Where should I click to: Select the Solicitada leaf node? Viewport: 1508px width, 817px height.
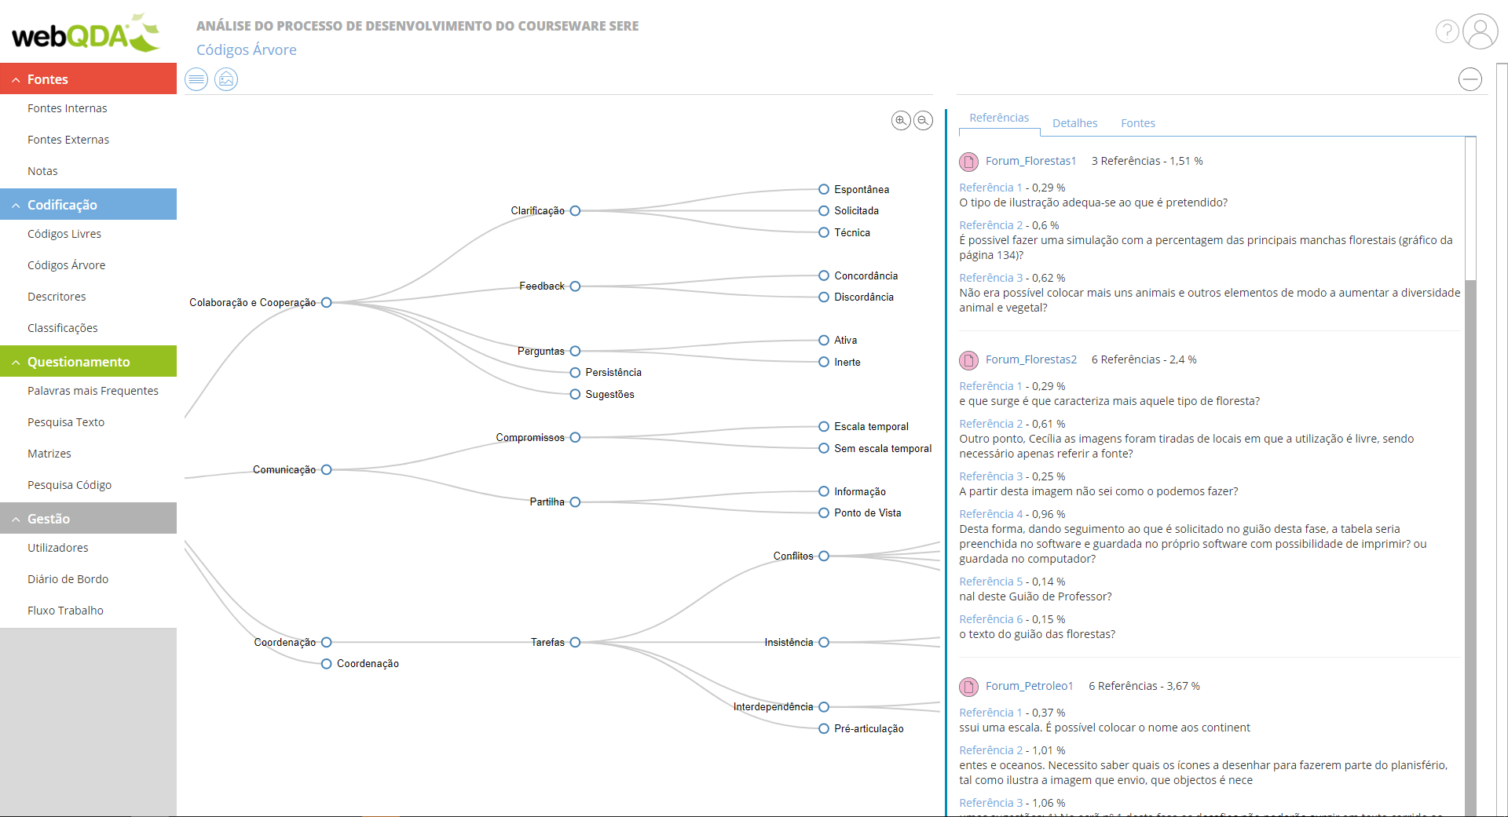[x=851, y=211]
